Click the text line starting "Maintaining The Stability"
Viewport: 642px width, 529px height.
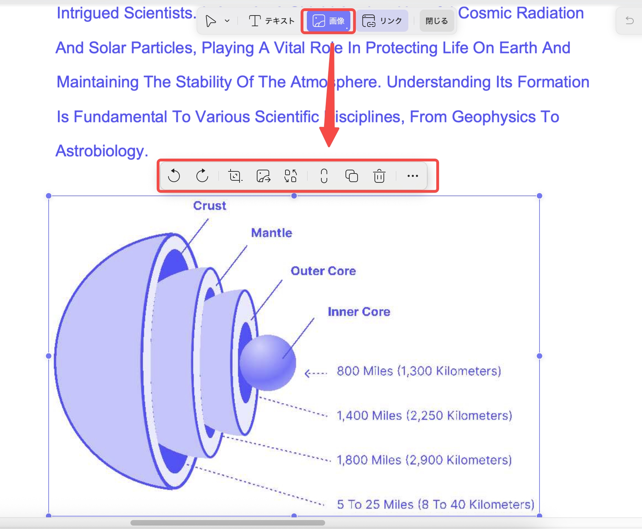[323, 82]
